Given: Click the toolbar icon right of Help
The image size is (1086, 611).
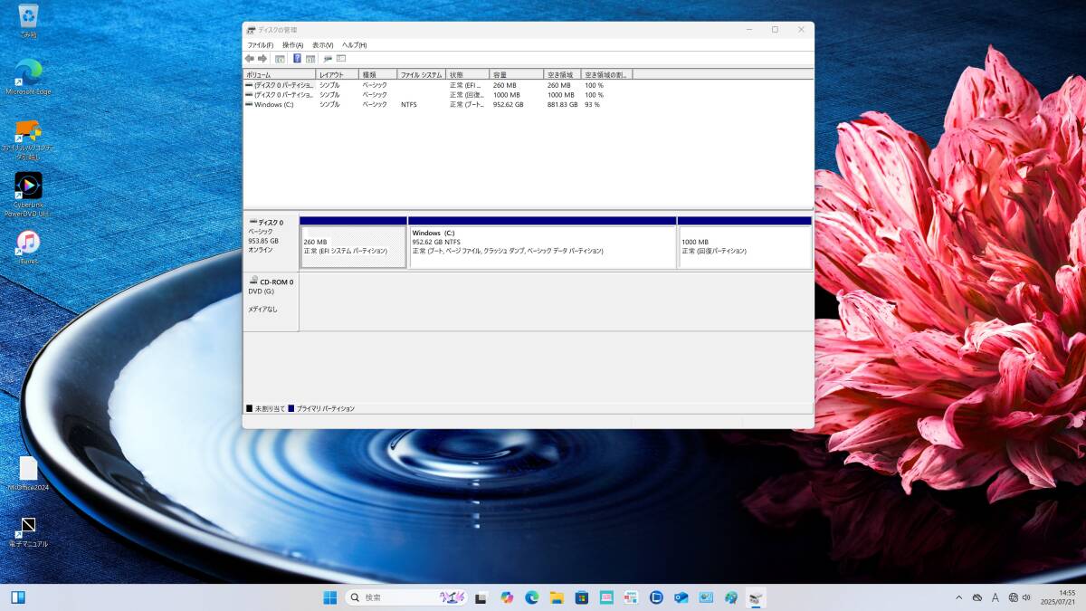Looking at the screenshot, I should pos(310,58).
